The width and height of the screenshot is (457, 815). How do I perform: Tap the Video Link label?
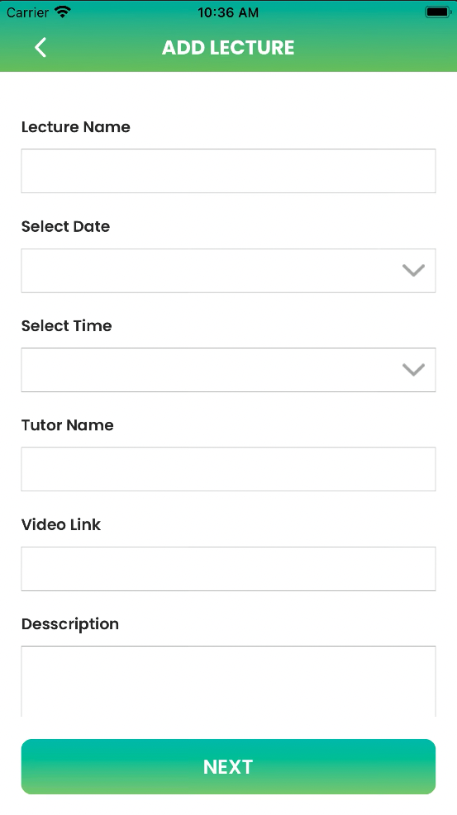61,524
